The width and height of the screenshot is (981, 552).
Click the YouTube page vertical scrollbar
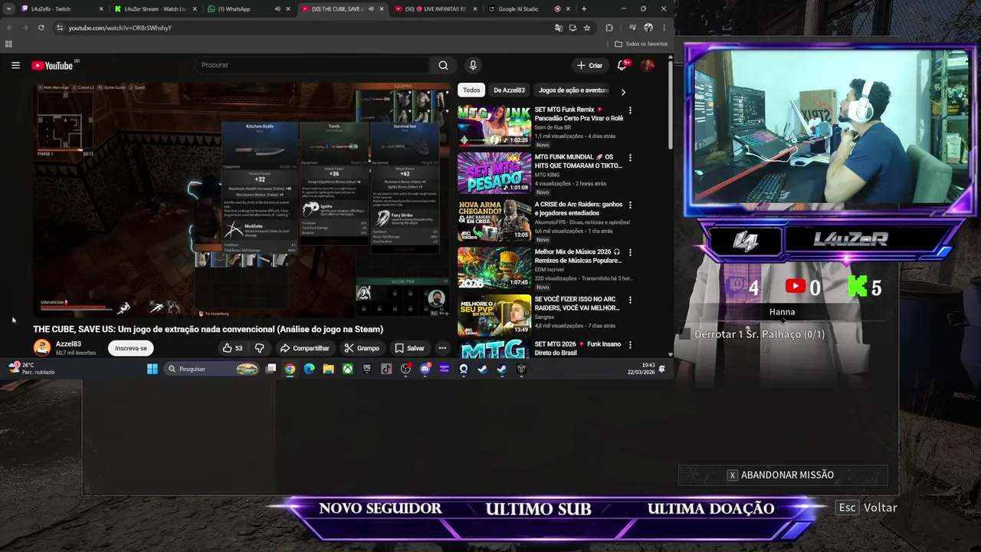click(x=671, y=103)
